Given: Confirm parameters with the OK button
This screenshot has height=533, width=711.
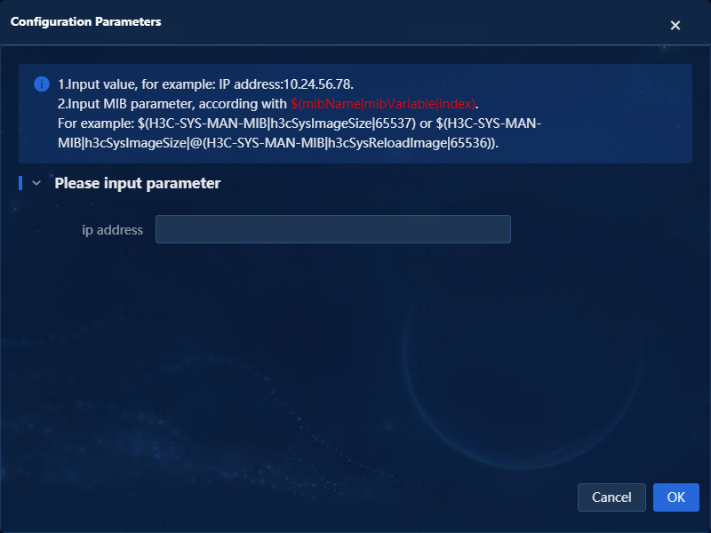Looking at the screenshot, I should [x=675, y=497].
